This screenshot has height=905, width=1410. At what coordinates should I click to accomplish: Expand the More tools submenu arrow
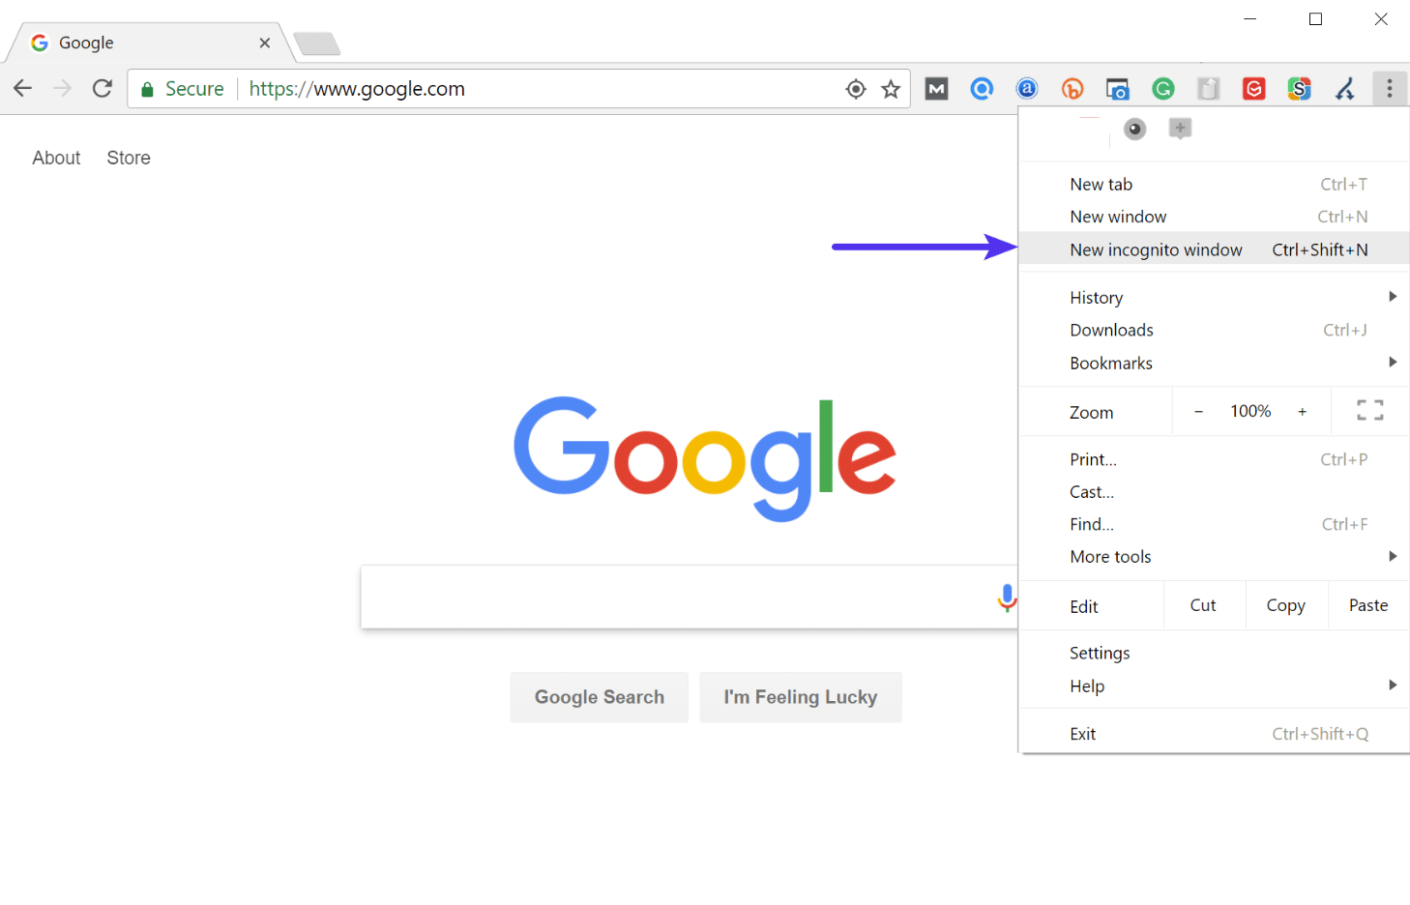point(1393,556)
